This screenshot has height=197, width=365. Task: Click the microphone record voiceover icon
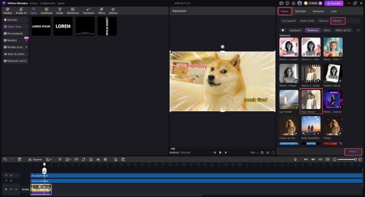point(295,159)
